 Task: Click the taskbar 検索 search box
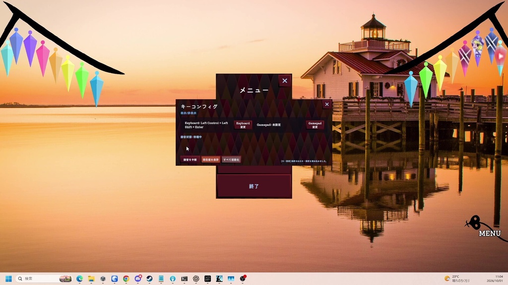click(x=44, y=279)
